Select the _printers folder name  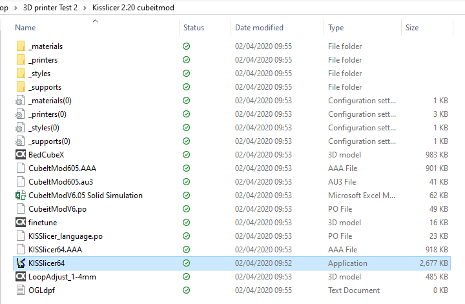coord(43,60)
